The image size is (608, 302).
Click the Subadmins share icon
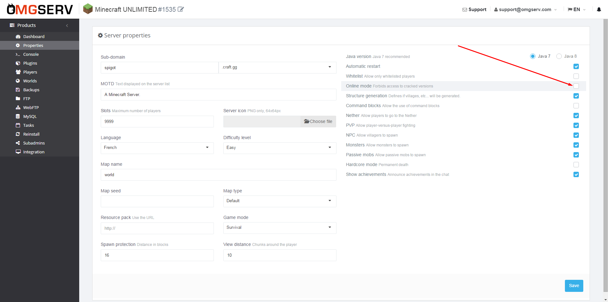coord(18,143)
